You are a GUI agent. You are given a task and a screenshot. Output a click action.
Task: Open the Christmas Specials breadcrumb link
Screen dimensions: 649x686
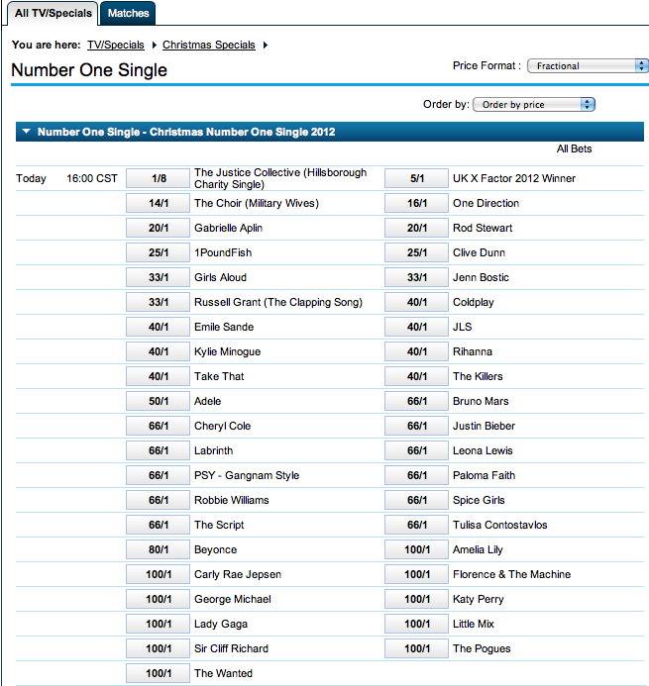click(209, 45)
